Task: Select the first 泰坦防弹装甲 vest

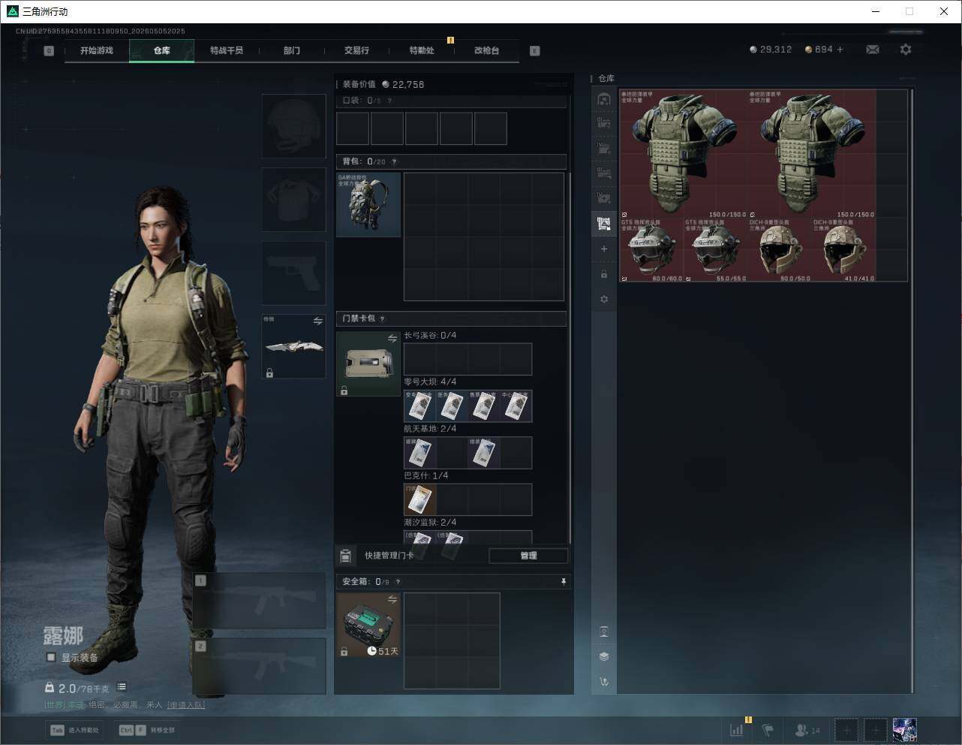Action: pos(684,155)
